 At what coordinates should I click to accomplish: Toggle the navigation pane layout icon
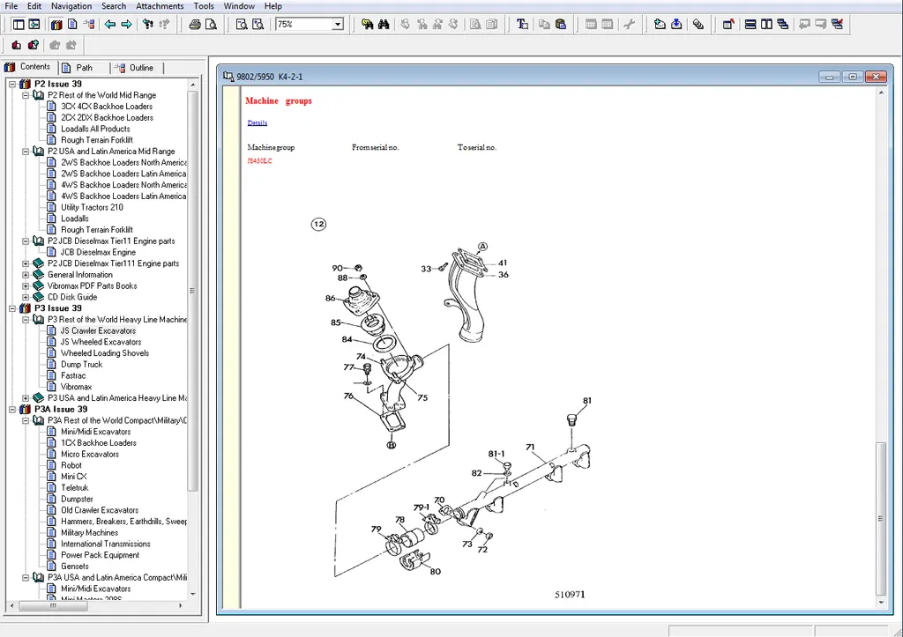point(19,24)
